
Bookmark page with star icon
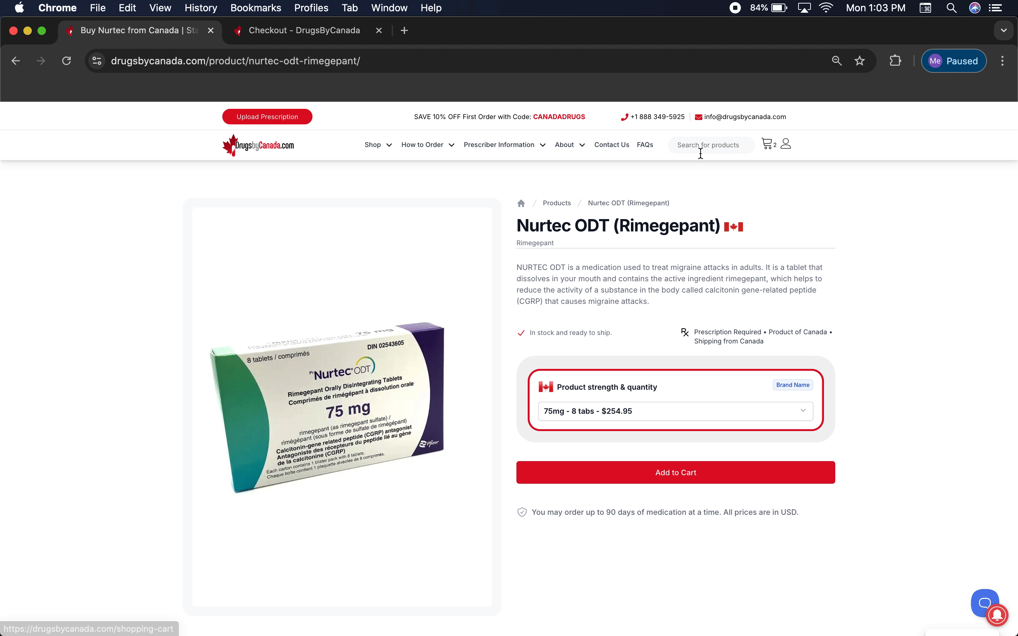(859, 61)
